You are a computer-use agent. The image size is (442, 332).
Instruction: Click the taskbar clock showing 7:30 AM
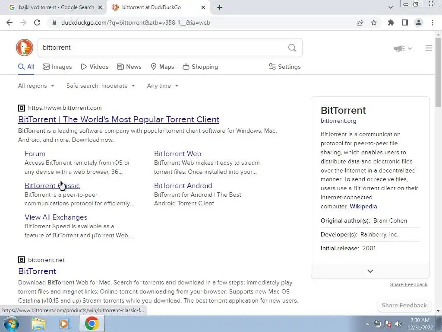(420, 324)
